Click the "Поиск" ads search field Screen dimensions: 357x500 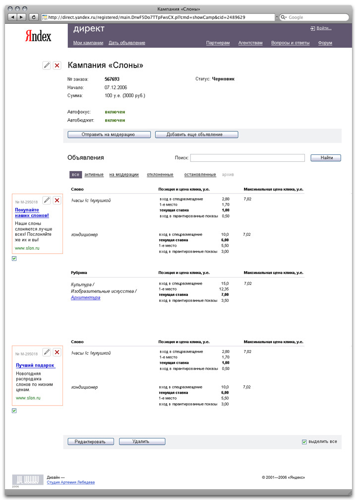pos(247,158)
